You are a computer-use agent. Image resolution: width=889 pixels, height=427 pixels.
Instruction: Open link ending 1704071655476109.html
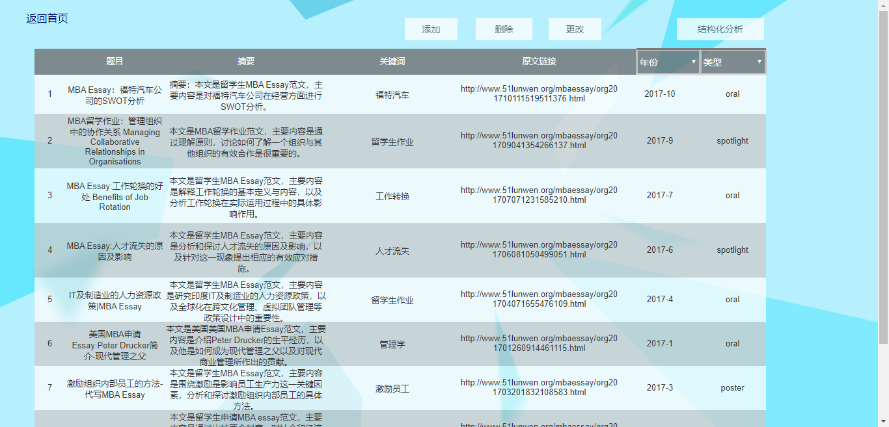point(539,299)
